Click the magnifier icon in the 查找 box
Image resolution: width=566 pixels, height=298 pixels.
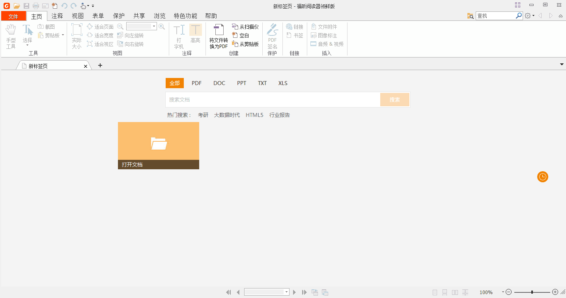click(x=519, y=16)
